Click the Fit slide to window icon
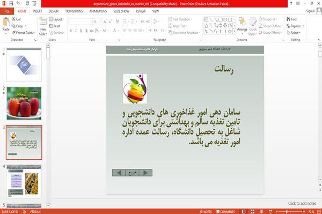Screen dimensions: 322x214 click(x=319, y=211)
